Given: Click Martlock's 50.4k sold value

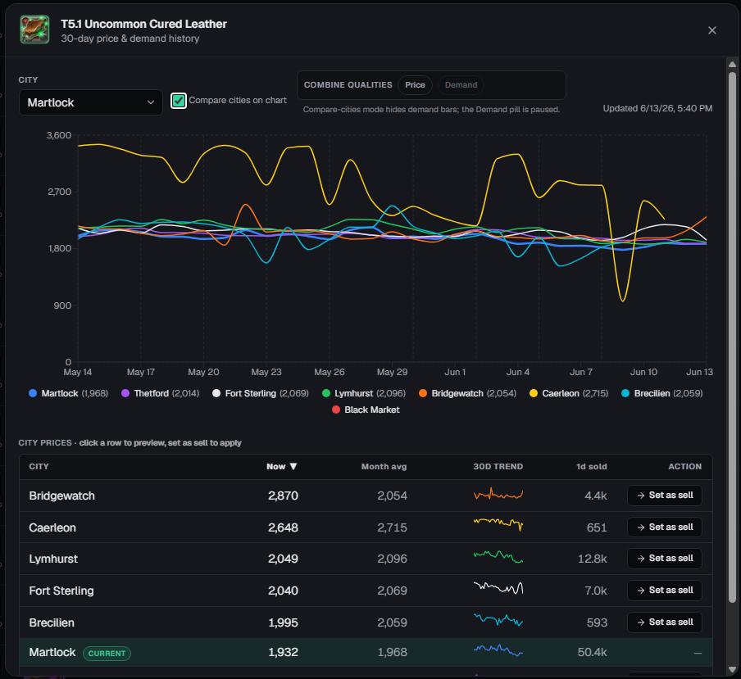Looking at the screenshot, I should pyautogui.click(x=592, y=653).
